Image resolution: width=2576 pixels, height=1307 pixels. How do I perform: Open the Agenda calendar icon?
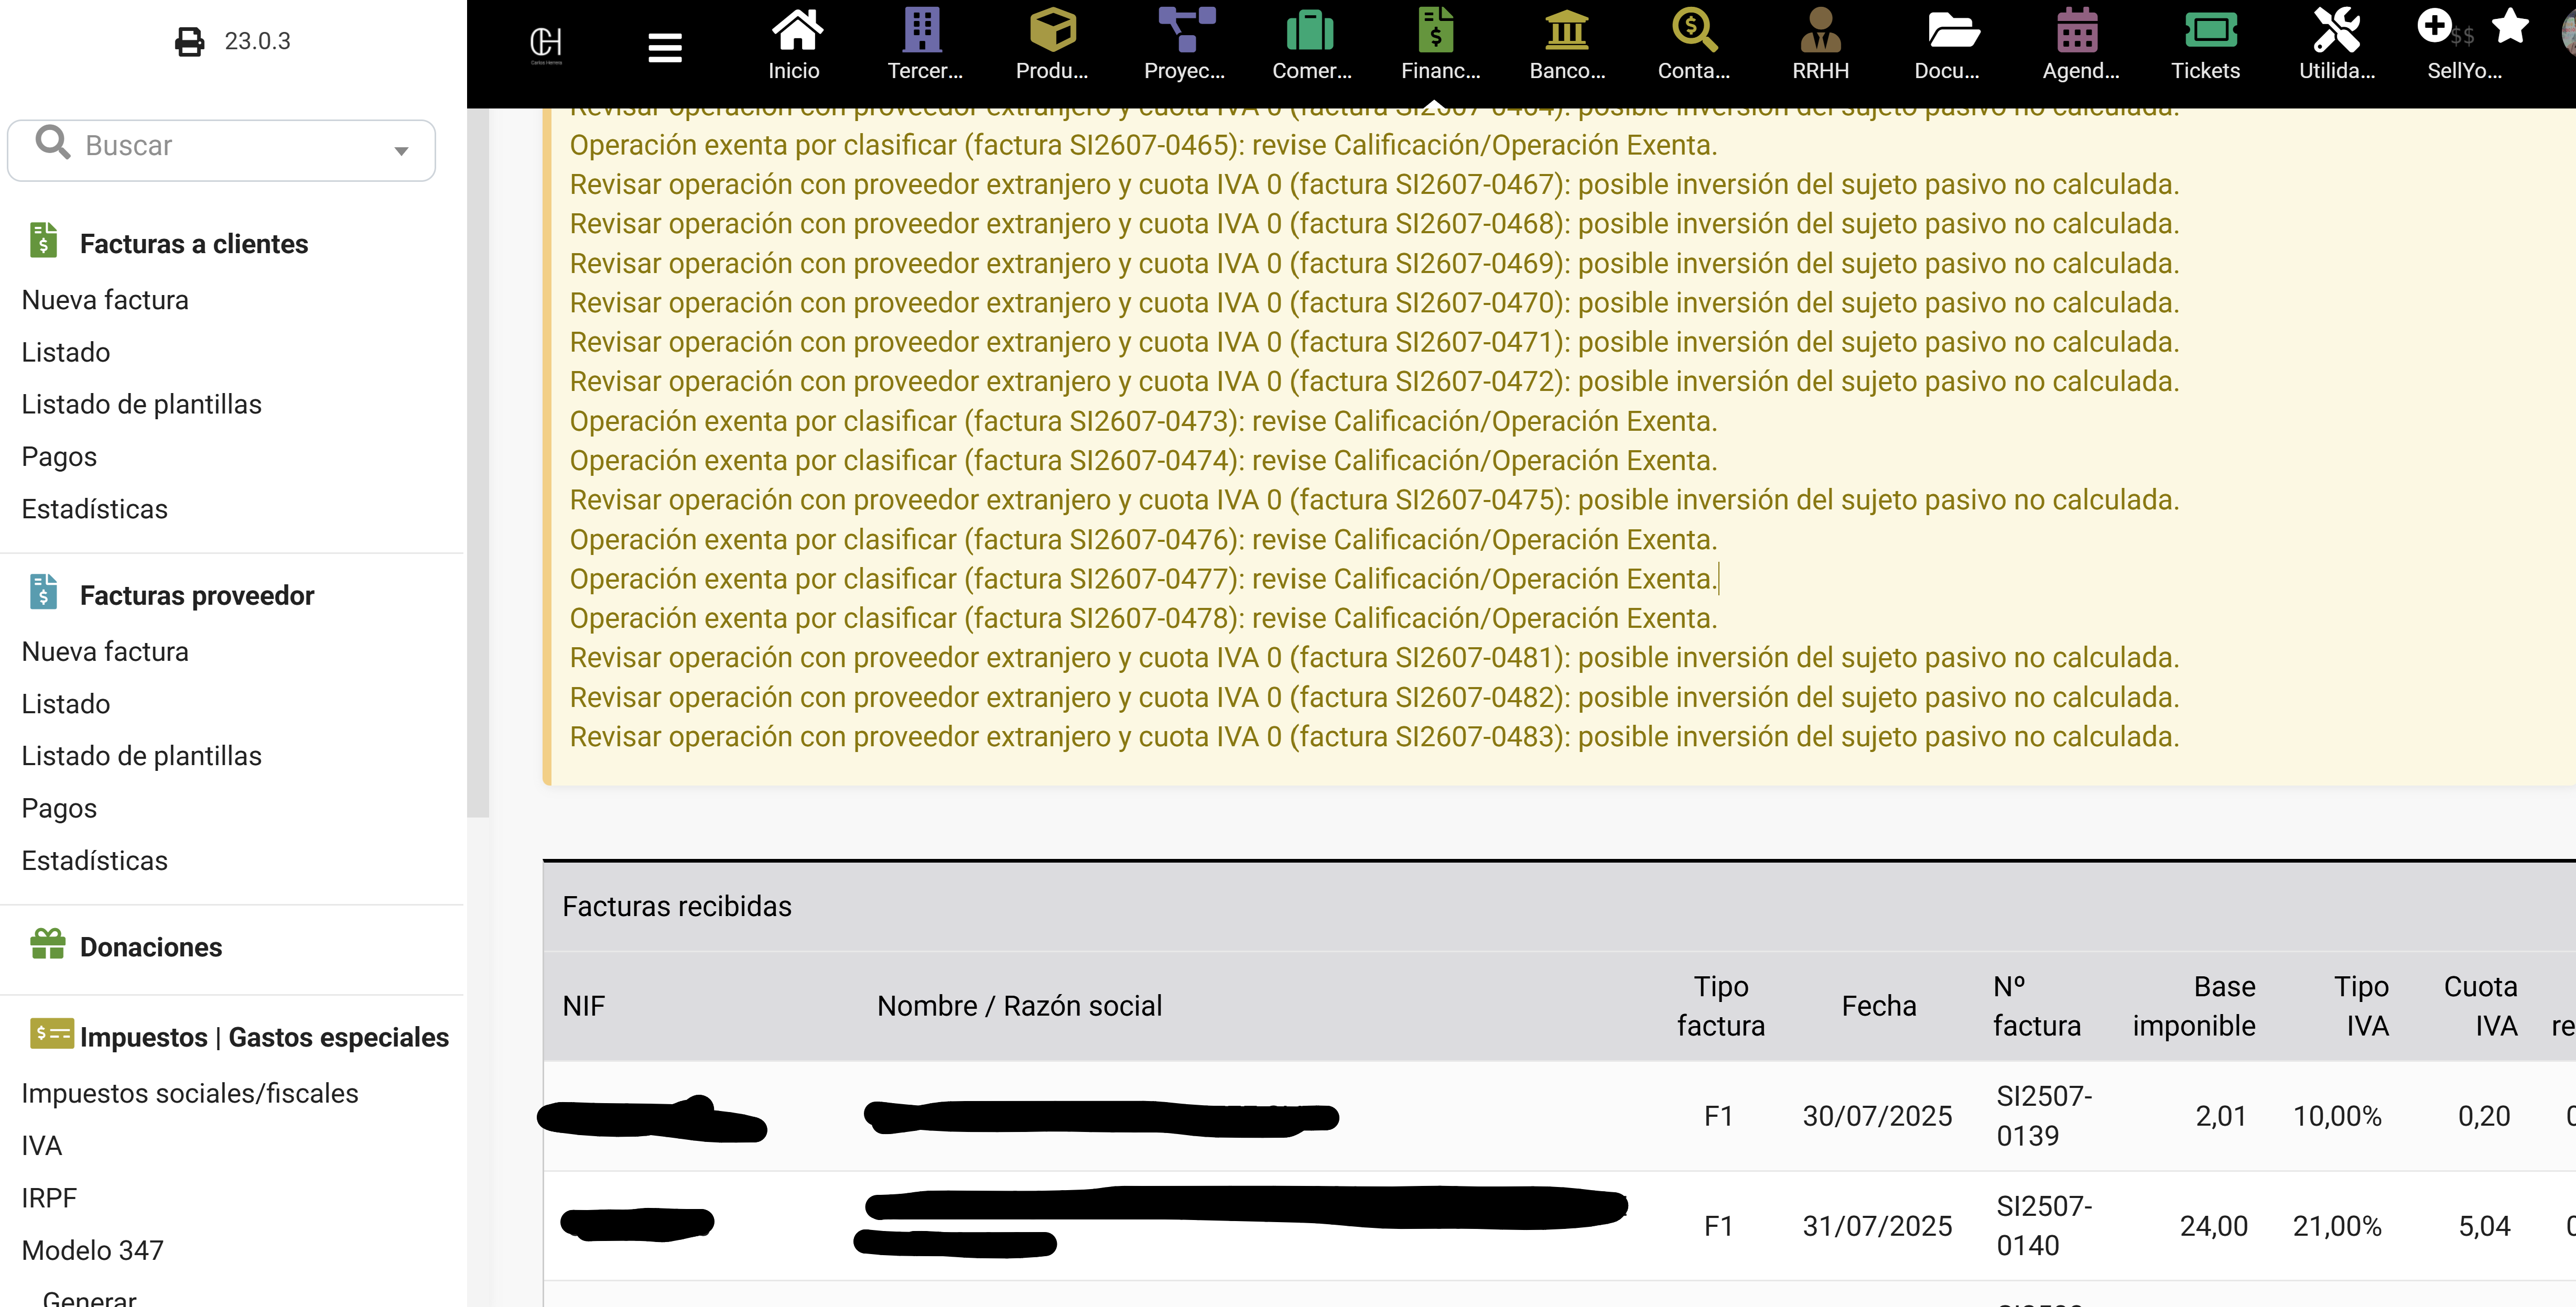(x=2077, y=30)
